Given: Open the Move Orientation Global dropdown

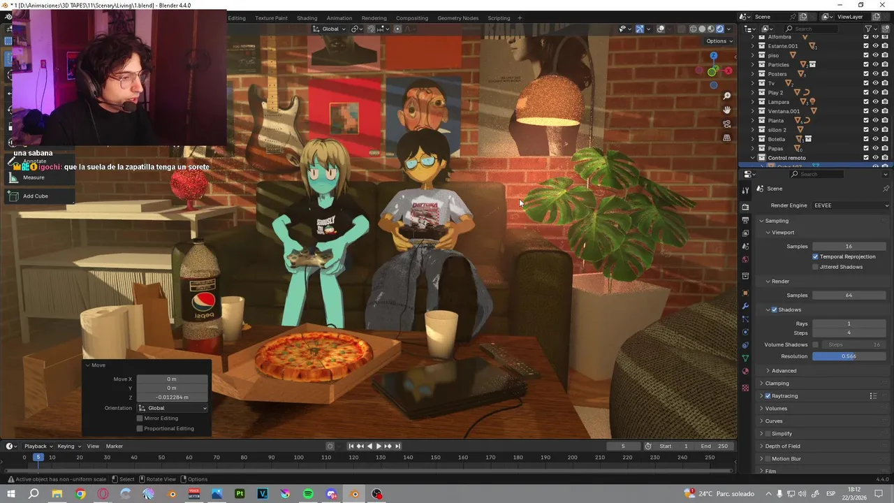Looking at the screenshot, I should click(x=173, y=408).
